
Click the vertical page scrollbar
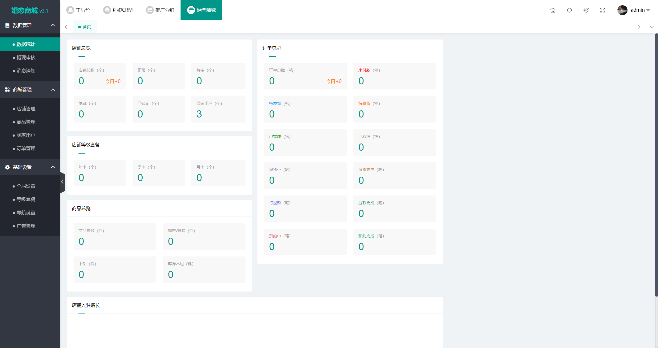(x=656, y=164)
